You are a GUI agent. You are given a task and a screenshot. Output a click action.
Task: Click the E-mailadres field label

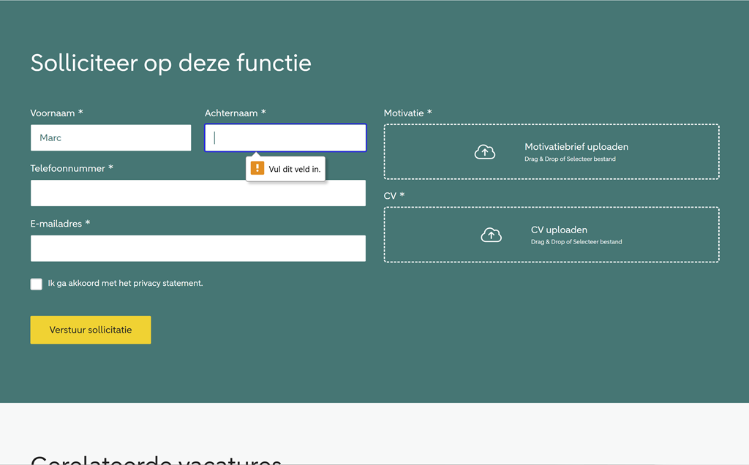click(x=60, y=224)
